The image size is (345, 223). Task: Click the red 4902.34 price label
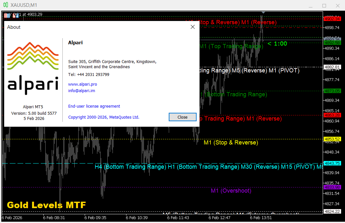point(332,19)
